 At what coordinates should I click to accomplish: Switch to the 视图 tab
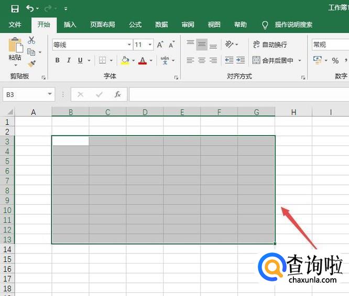click(x=214, y=25)
